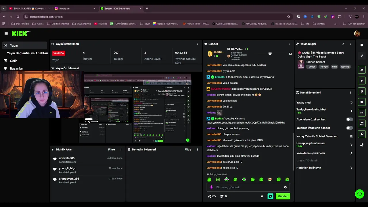Click the three-circles icon in right sidebar
Screen dimensions: 368x207
pos(362,145)
